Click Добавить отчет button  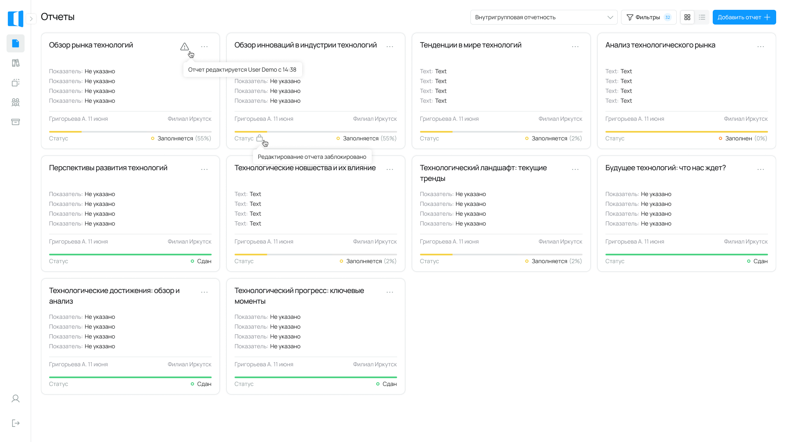click(744, 17)
